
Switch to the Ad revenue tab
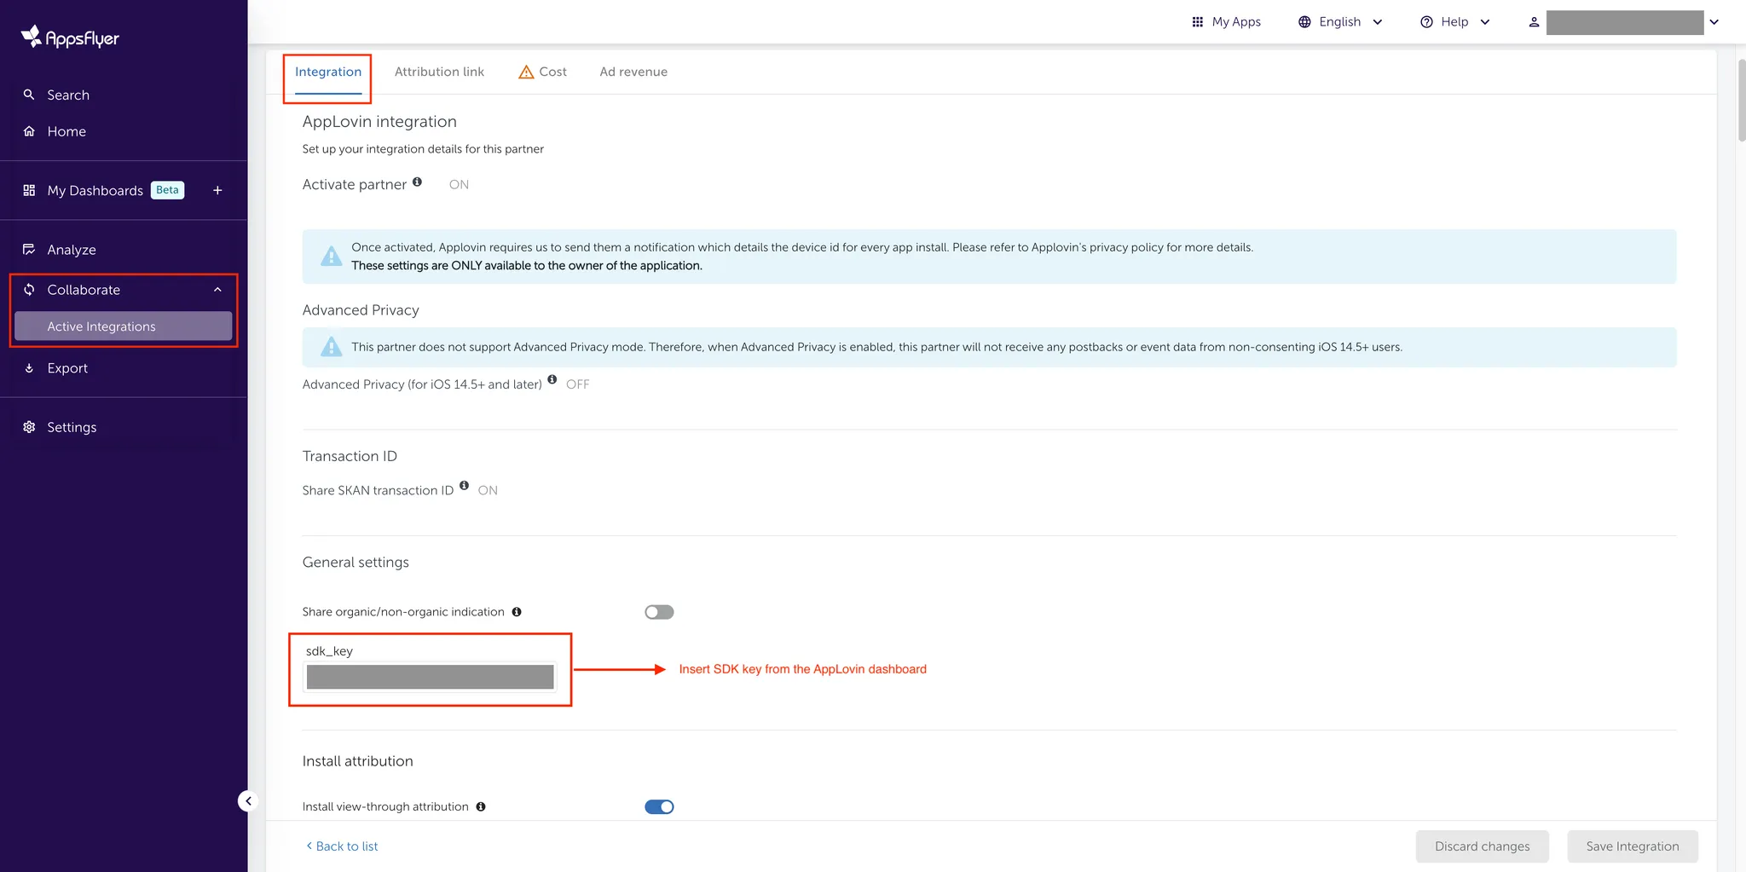(x=633, y=72)
